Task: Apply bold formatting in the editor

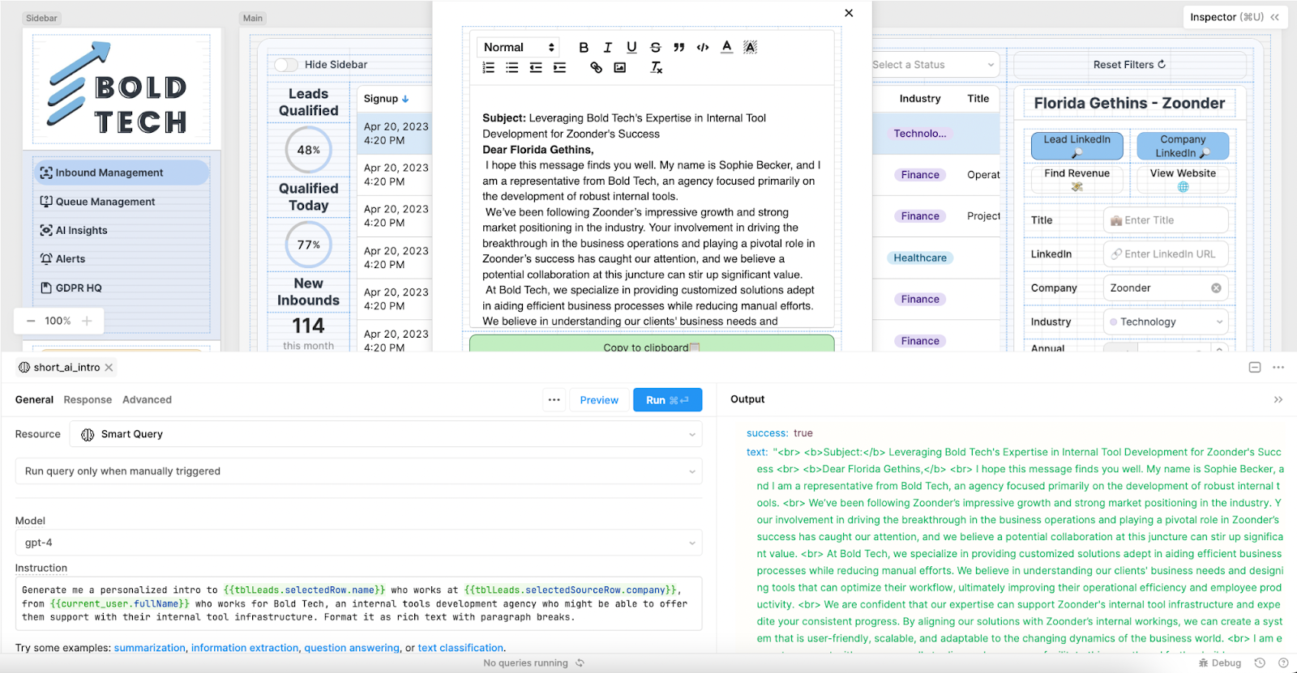Action: coord(584,47)
